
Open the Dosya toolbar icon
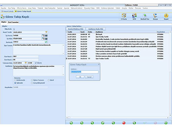click(155, 17)
